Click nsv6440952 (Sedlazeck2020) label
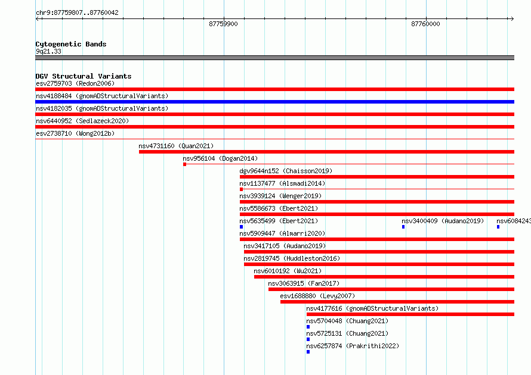 [x=82, y=121]
